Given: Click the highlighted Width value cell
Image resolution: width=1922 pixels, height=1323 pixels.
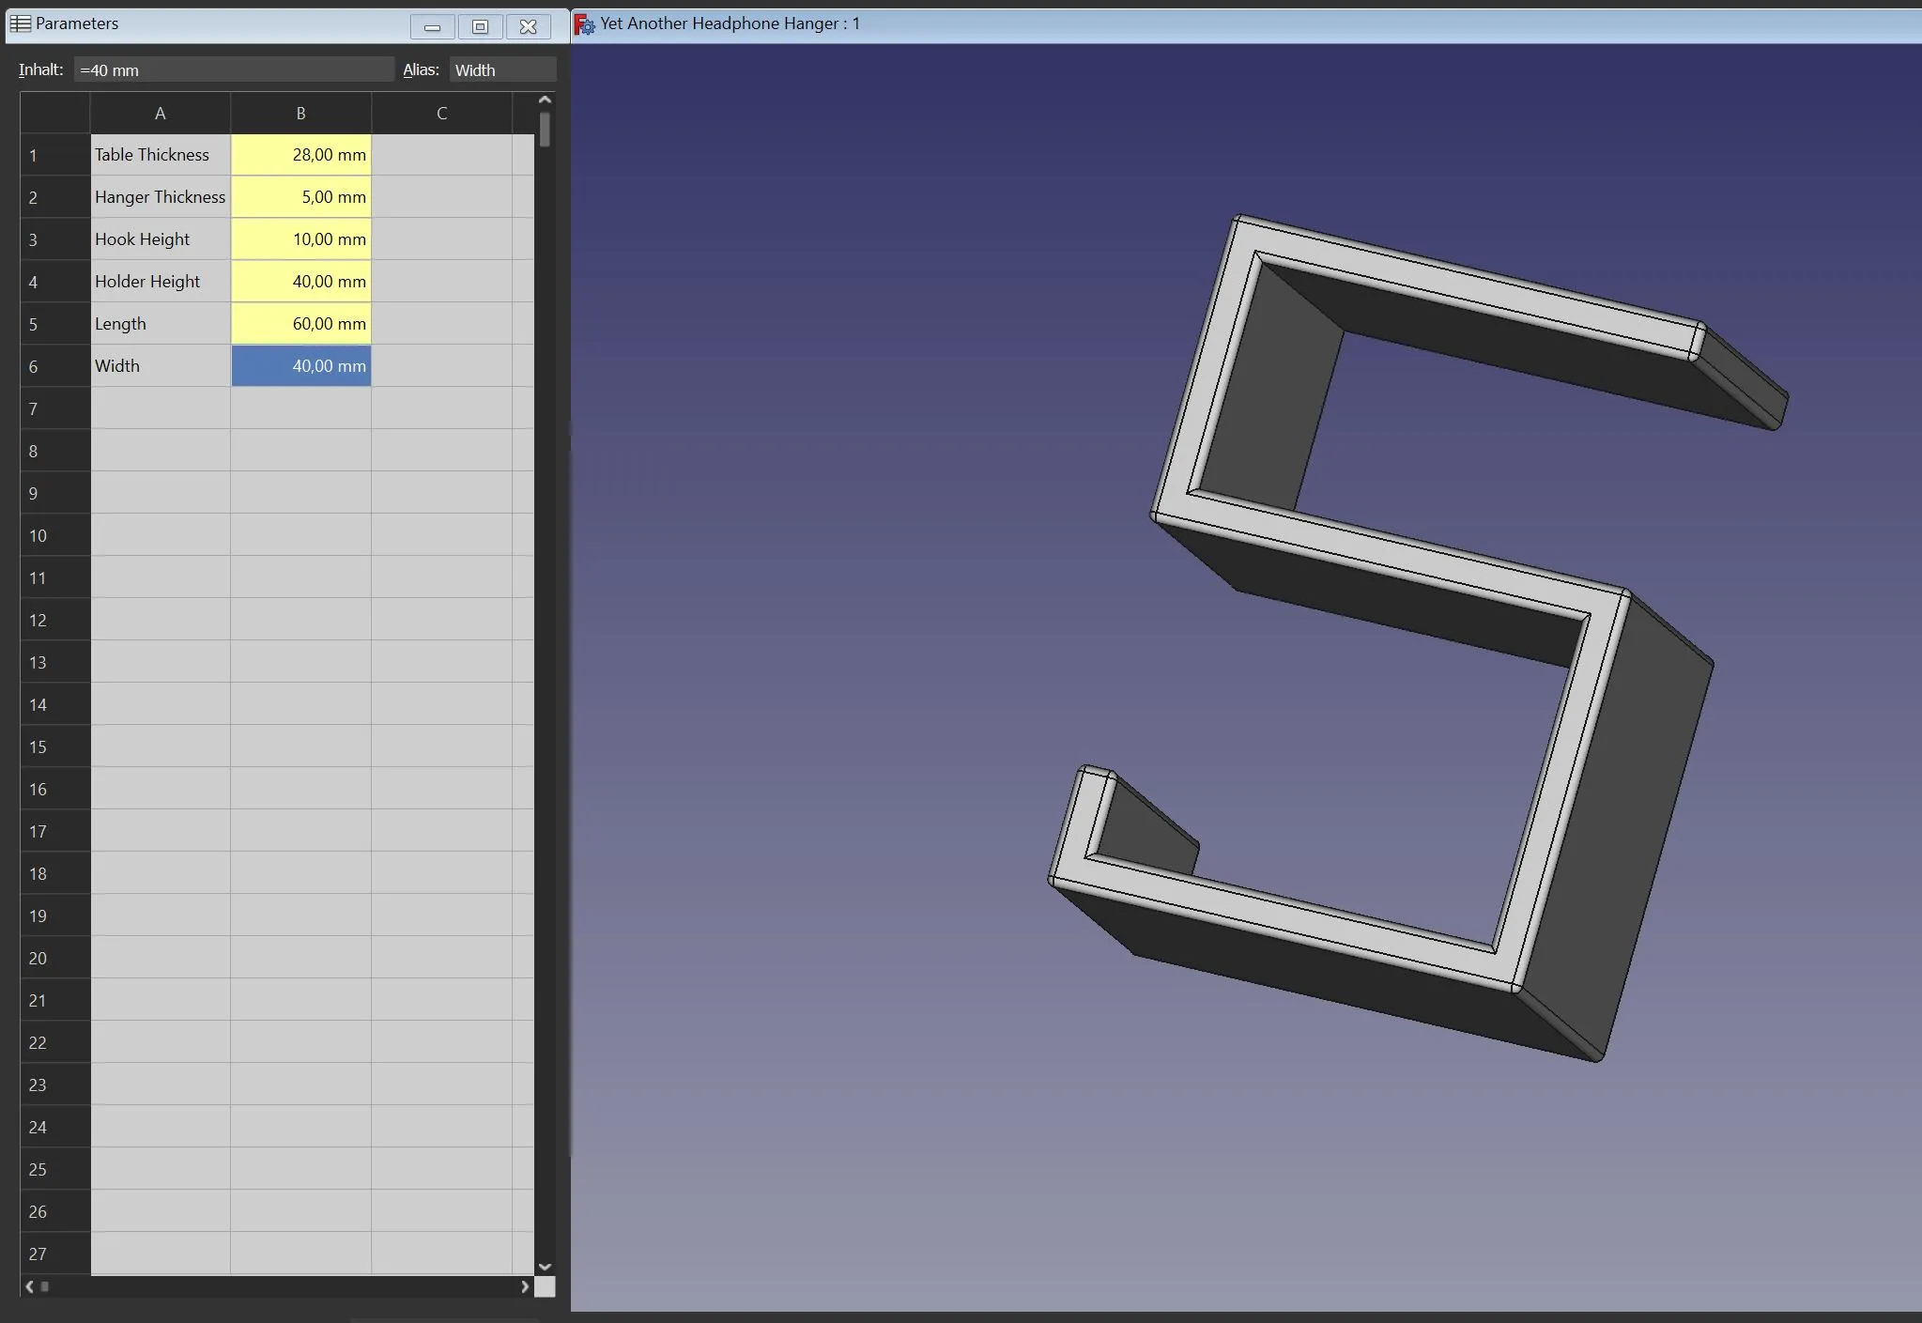Looking at the screenshot, I should click(300, 365).
